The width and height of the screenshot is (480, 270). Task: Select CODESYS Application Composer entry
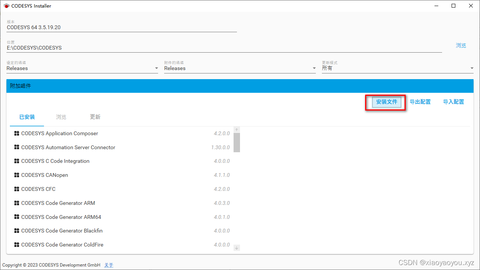pyautogui.click(x=122, y=133)
